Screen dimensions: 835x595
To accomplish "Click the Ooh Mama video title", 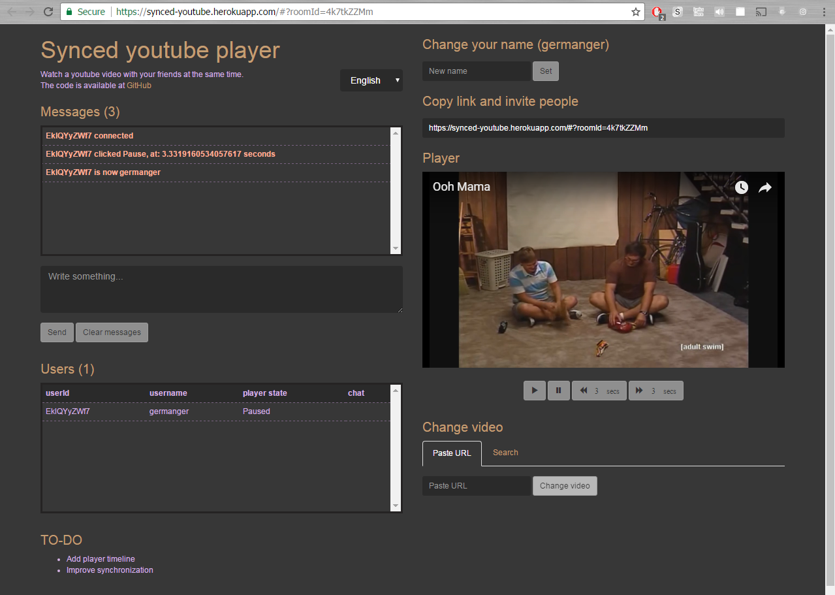I will [x=462, y=187].
